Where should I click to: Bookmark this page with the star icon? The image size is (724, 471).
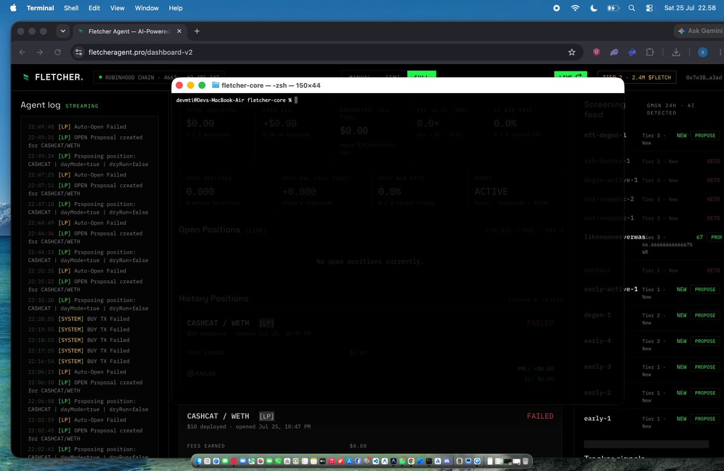click(x=572, y=52)
